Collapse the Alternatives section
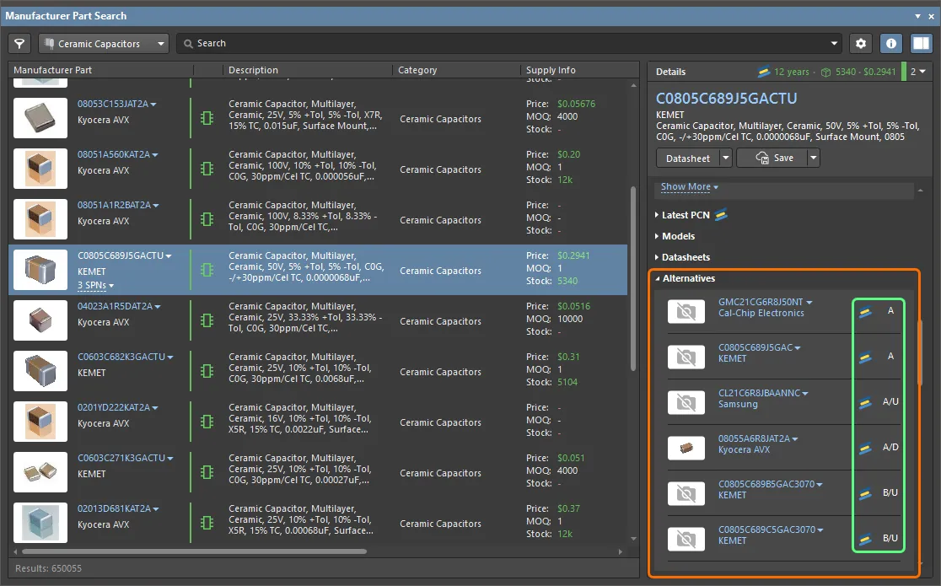This screenshot has width=941, height=586. (688, 278)
